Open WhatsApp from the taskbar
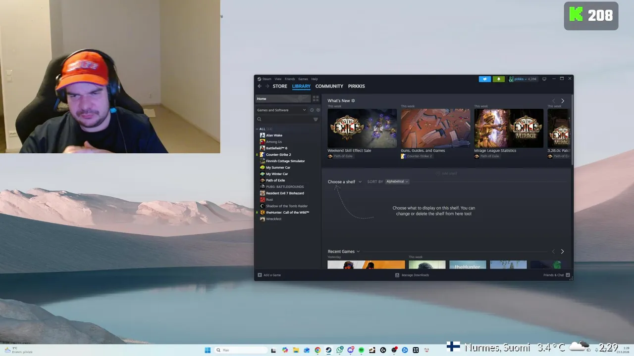The width and height of the screenshot is (634, 356). tap(339, 350)
